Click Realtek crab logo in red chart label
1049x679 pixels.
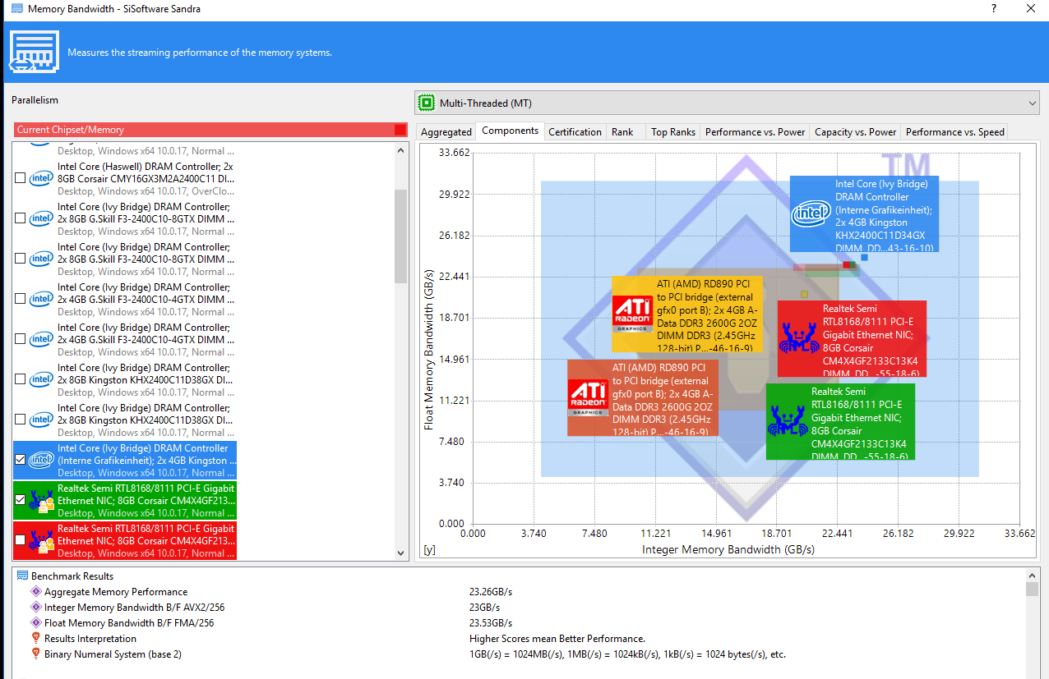coord(798,338)
